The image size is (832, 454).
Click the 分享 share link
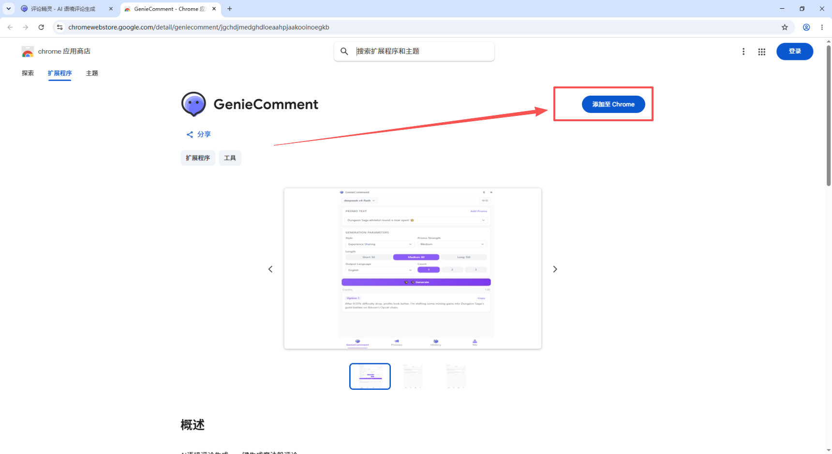199,134
